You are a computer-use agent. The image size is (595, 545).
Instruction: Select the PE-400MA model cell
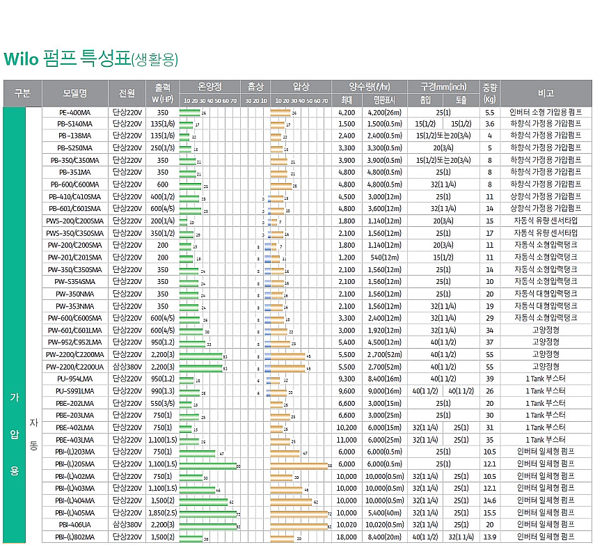click(74, 112)
